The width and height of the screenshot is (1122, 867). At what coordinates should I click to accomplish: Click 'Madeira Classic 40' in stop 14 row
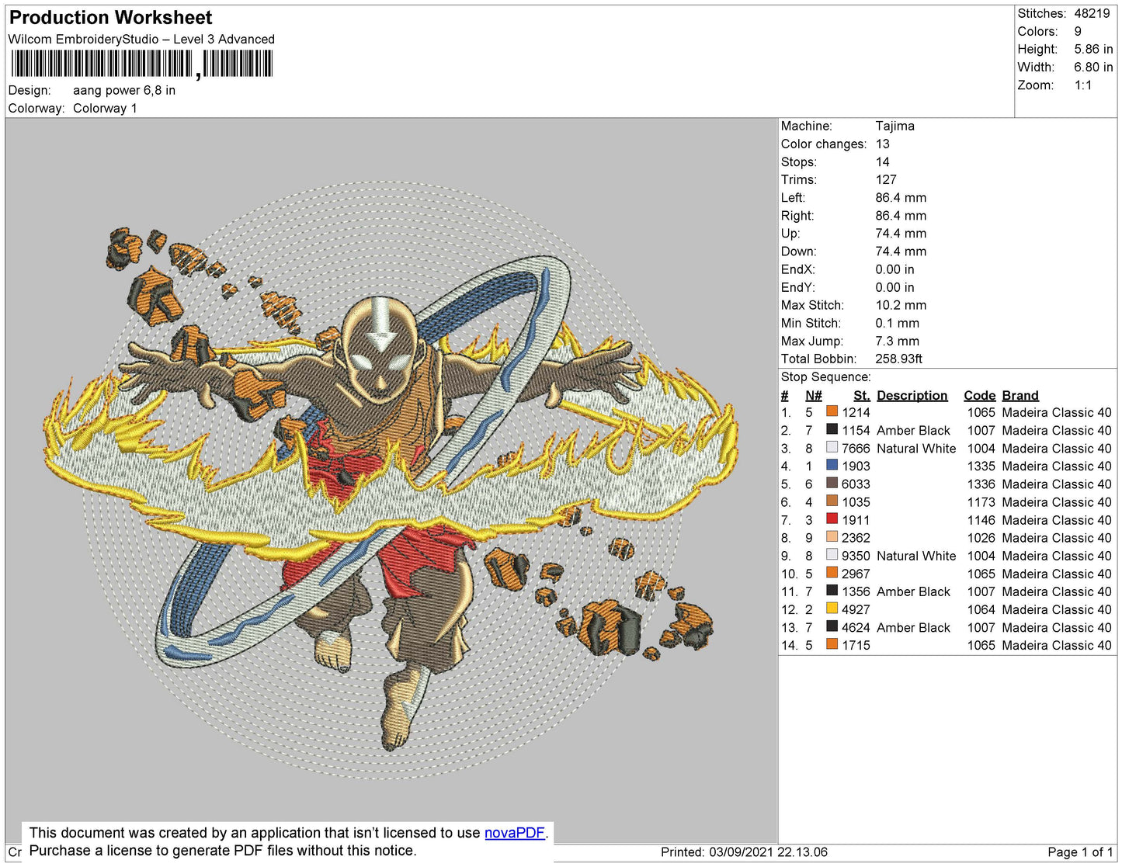[1057, 645]
